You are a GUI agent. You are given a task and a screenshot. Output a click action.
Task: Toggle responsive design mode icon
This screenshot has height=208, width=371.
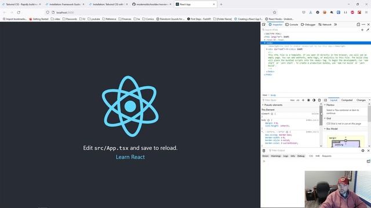coord(358,24)
